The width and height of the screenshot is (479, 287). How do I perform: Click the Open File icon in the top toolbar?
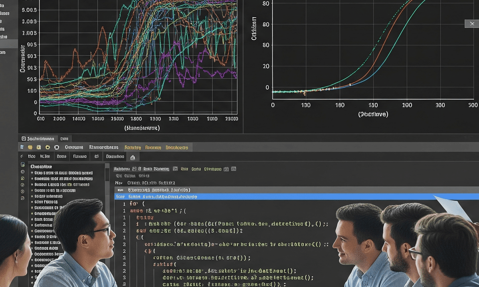click(x=30, y=147)
